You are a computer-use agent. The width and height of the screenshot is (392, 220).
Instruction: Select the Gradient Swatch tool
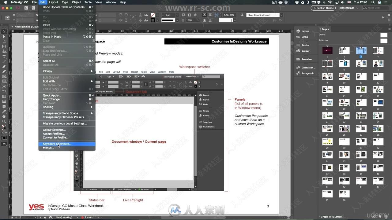coord(4,97)
